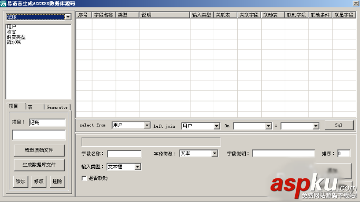
Task: Toggle the 是否联动 checkbox
Action: coord(84,178)
